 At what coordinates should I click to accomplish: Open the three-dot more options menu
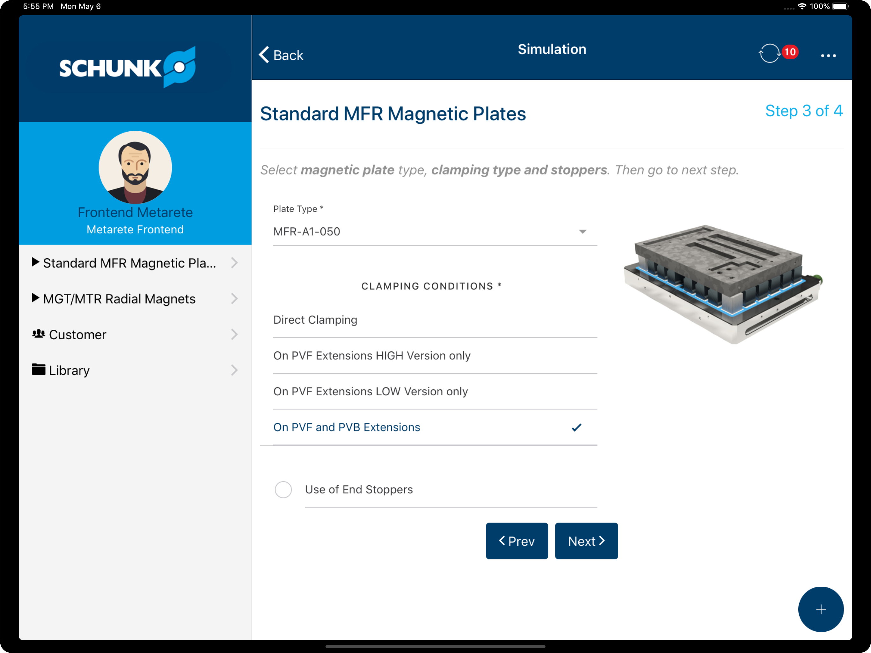(828, 55)
